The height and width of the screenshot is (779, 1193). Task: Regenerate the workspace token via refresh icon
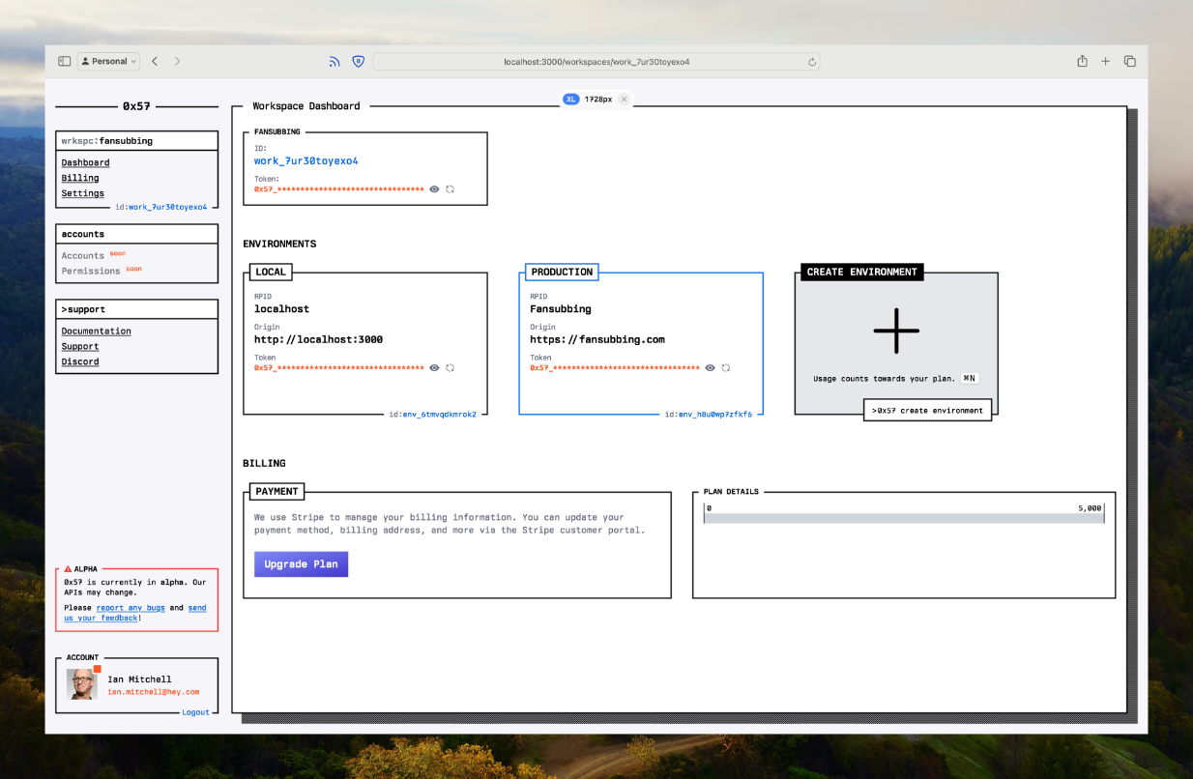(451, 189)
